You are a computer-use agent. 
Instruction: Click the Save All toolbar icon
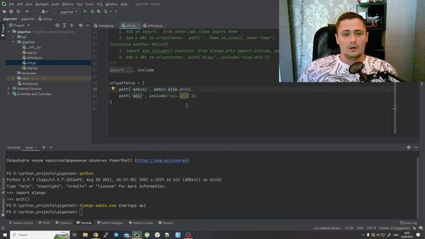[11, 12]
